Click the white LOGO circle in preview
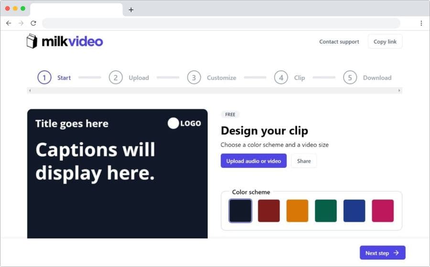430x267 pixels. point(173,123)
